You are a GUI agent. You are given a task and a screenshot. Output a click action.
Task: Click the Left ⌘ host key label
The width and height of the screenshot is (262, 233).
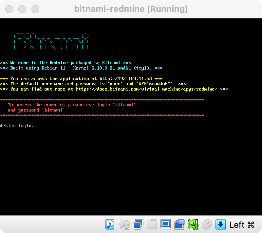pyautogui.click(x=242, y=224)
